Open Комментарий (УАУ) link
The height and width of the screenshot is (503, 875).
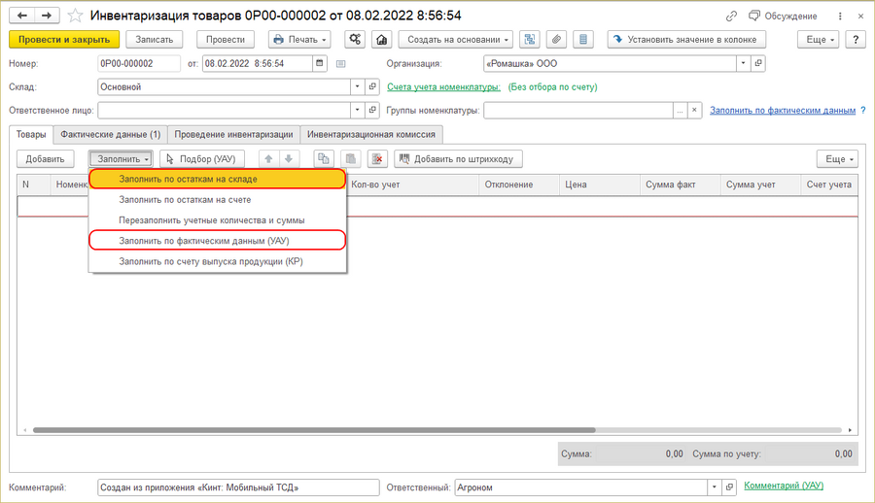click(x=784, y=486)
